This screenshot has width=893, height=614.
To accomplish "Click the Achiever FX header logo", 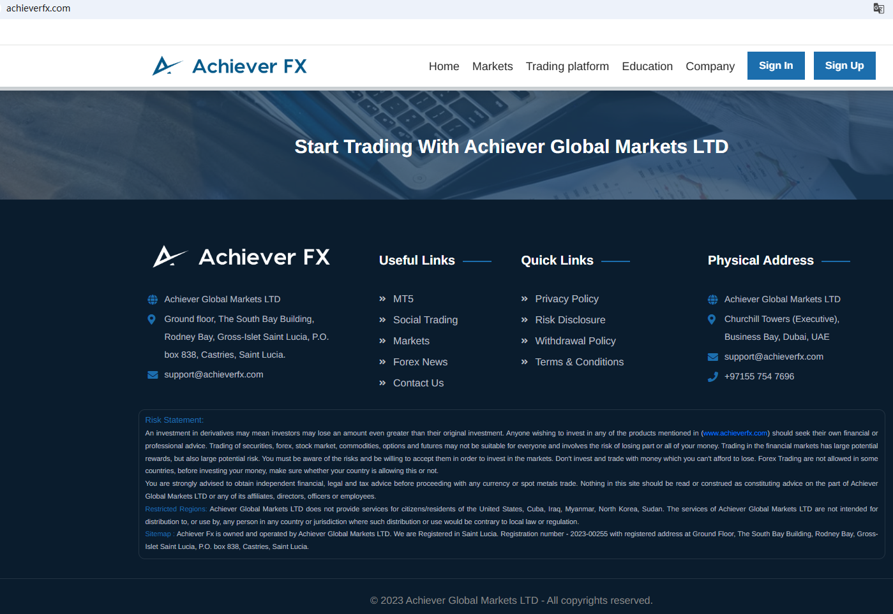I will (230, 66).
